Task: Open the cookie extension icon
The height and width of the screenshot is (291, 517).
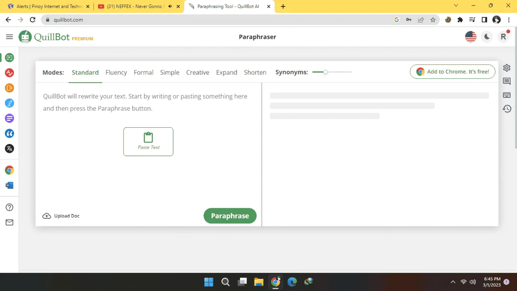Action: pos(448,19)
